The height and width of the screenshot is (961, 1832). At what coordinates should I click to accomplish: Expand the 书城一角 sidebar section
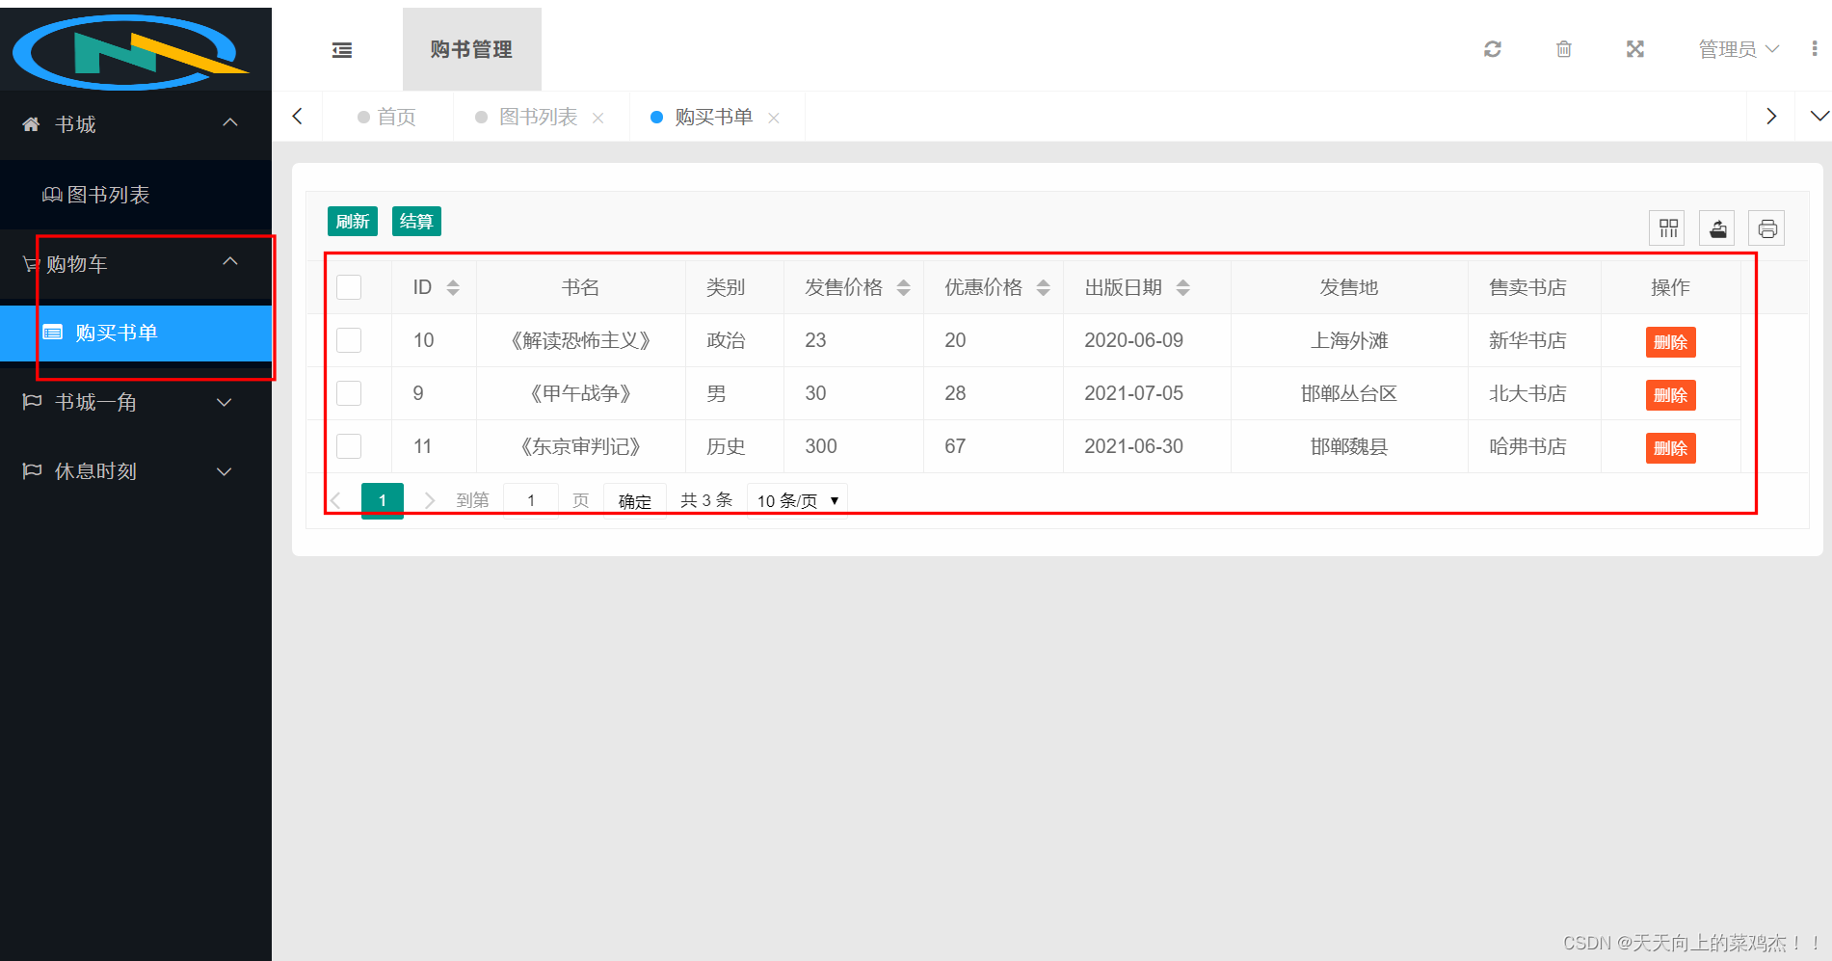coord(136,402)
